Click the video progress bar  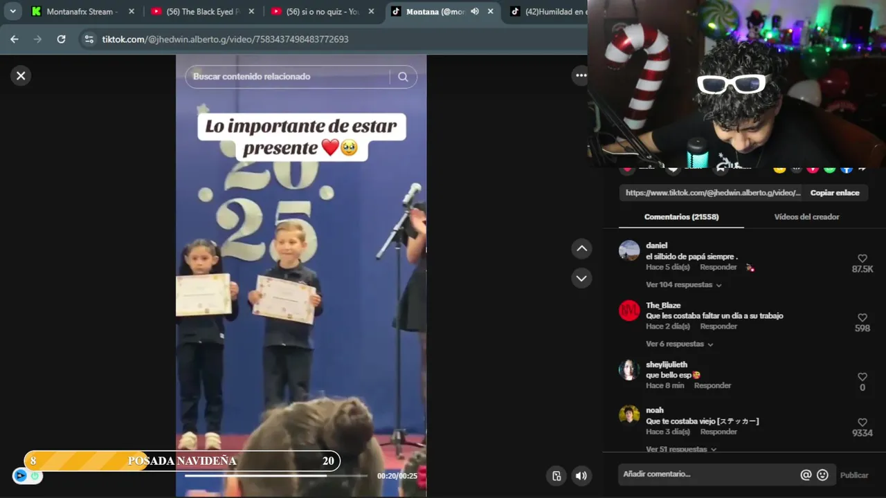tap(276, 476)
